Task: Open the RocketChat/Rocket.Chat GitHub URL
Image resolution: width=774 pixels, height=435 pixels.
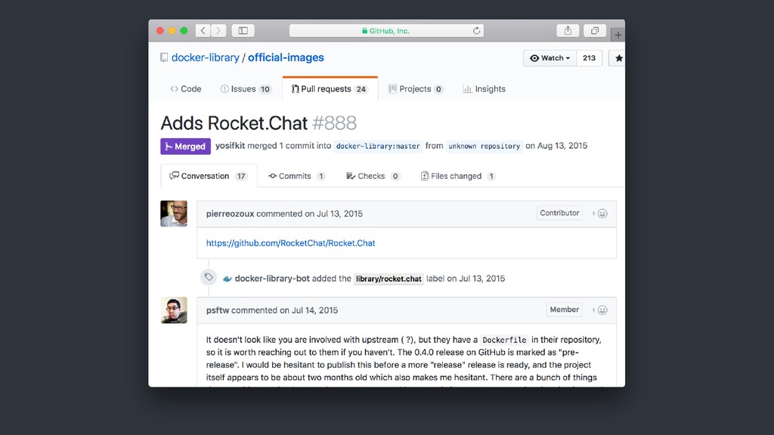Action: pos(291,243)
